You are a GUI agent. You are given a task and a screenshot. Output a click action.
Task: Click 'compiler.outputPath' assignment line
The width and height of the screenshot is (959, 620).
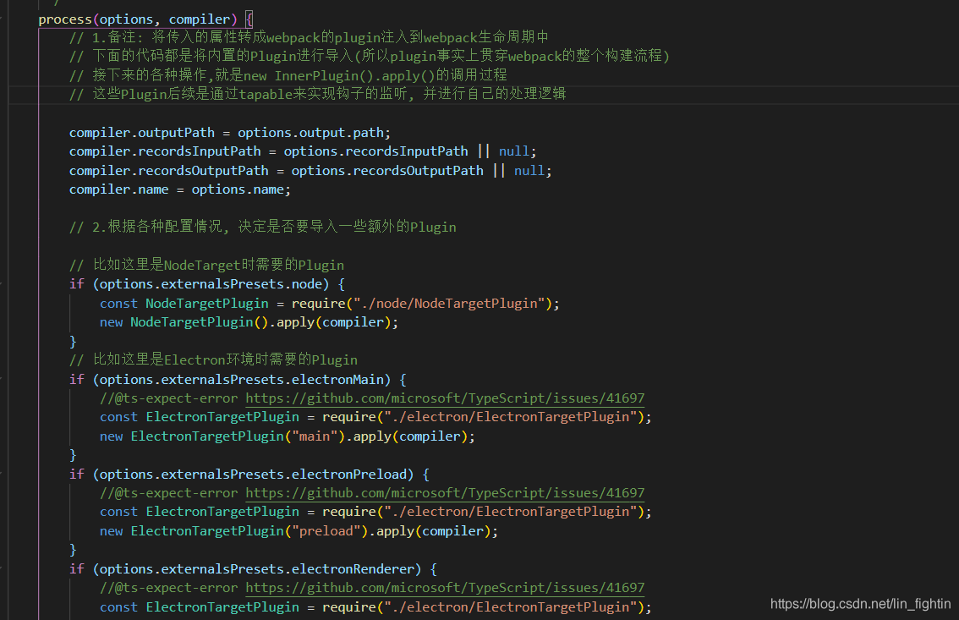pos(229,133)
